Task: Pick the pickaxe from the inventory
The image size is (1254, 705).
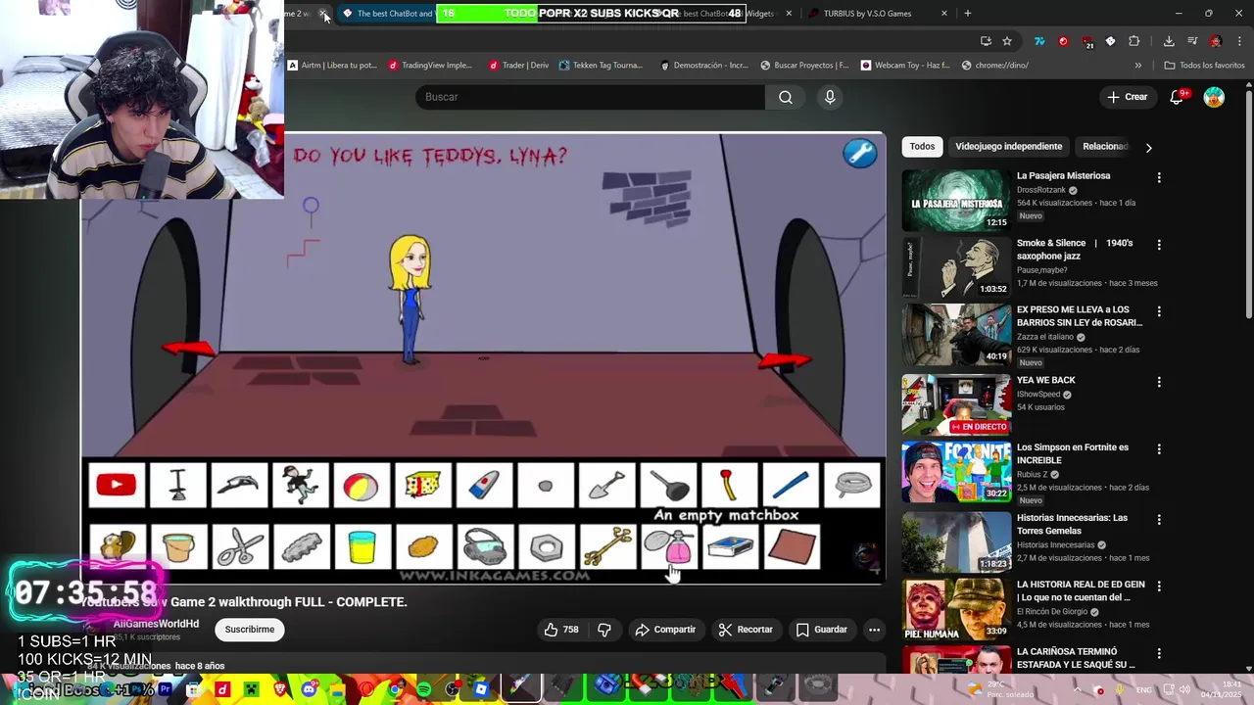Action: tap(239, 485)
